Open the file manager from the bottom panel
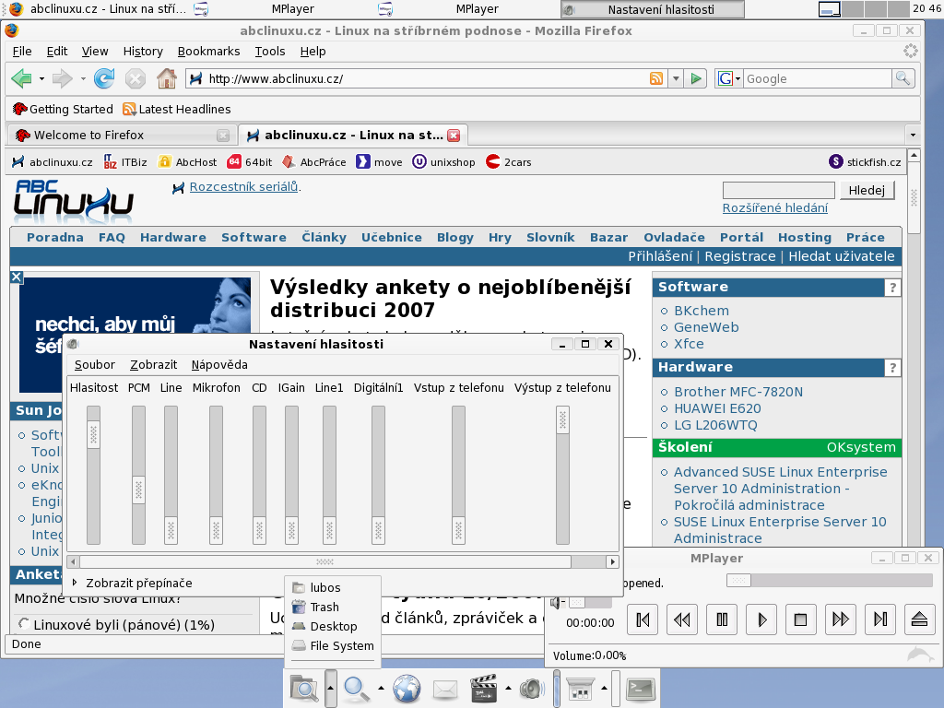This screenshot has height=708, width=944. point(304,689)
